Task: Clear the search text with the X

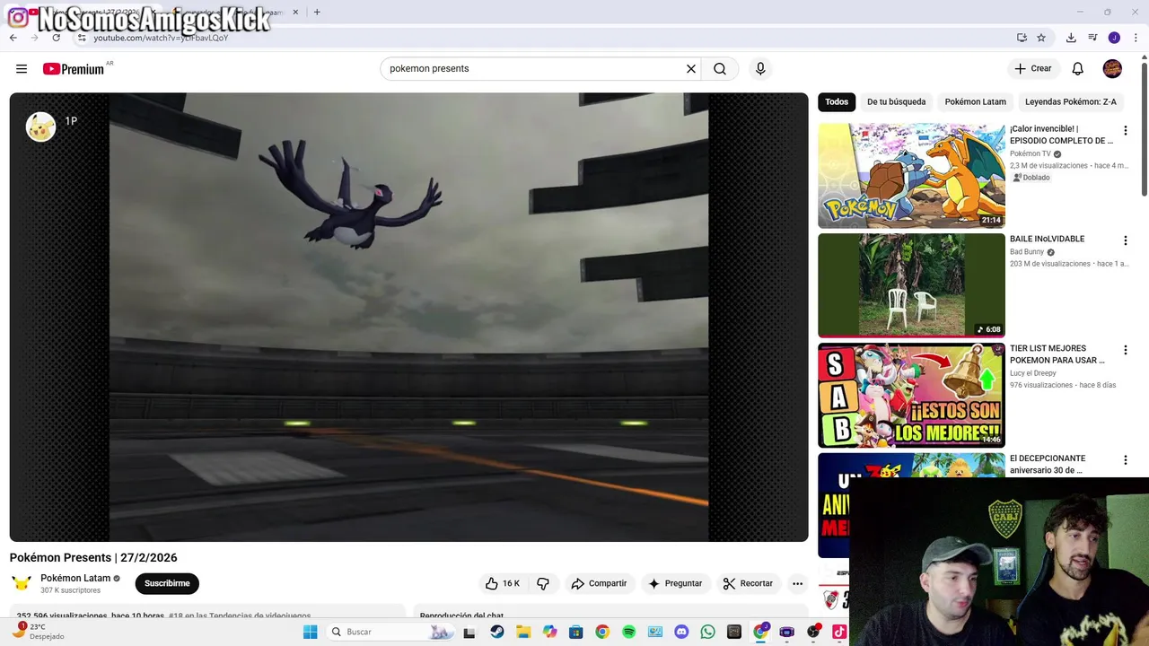Action: point(691,68)
